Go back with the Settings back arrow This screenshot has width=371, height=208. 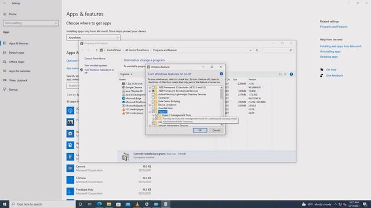[x=4, y=3]
